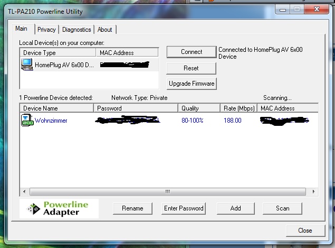Sort by Rate (Mbps) column header
Viewport: 335px width, 248px height.
[x=238, y=108]
